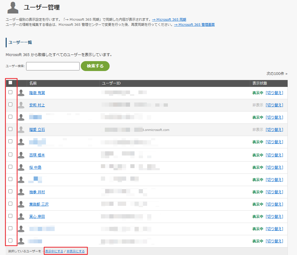Open the → Microsoft 365 管理画面 link
The width and height of the screenshot is (297, 255).
tap(194, 25)
